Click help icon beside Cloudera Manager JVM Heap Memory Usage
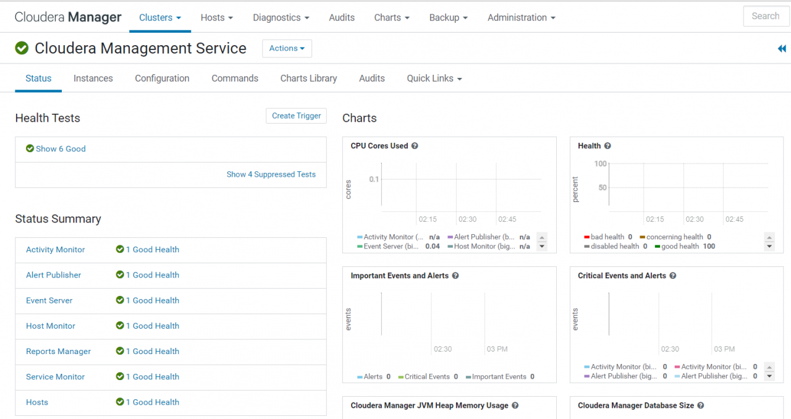 pos(515,405)
